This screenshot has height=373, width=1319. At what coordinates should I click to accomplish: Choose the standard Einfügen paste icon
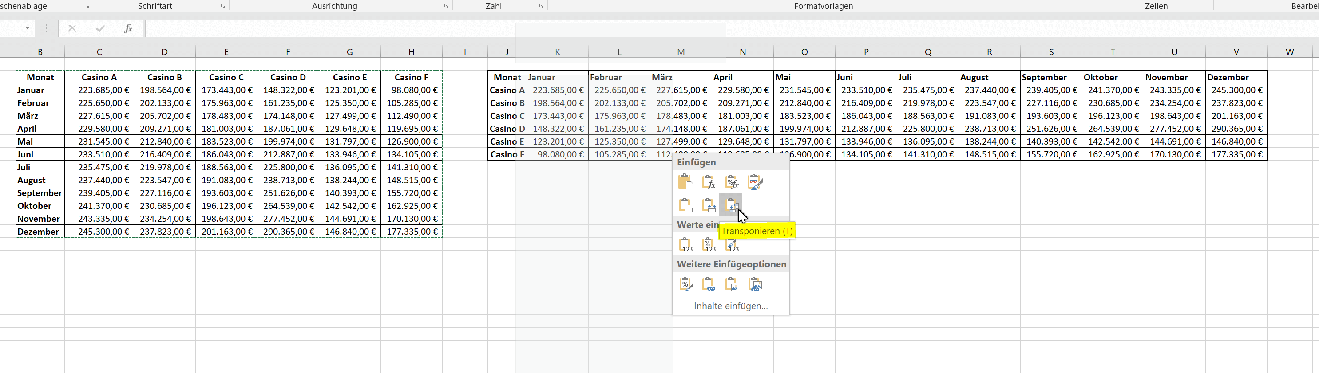point(685,182)
